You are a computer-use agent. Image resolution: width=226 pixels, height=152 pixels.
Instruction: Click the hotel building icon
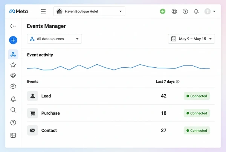coord(60,11)
